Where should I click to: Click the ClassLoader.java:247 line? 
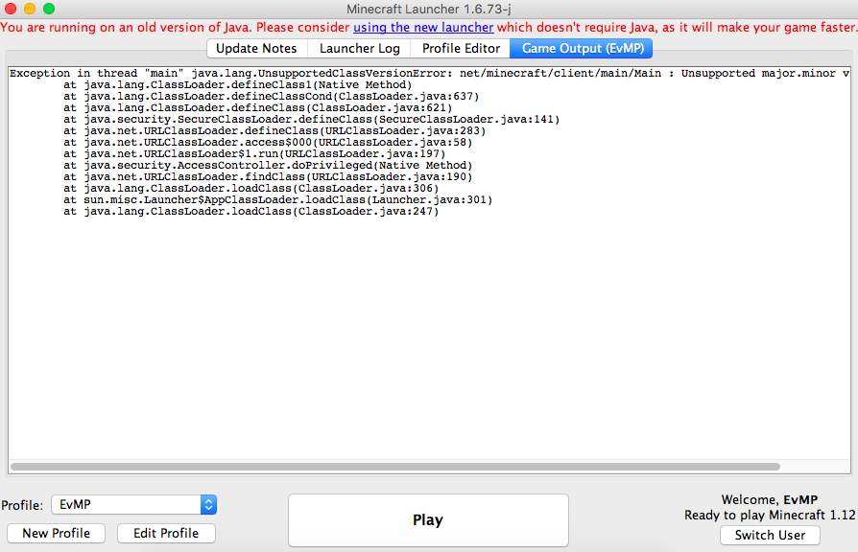point(250,211)
